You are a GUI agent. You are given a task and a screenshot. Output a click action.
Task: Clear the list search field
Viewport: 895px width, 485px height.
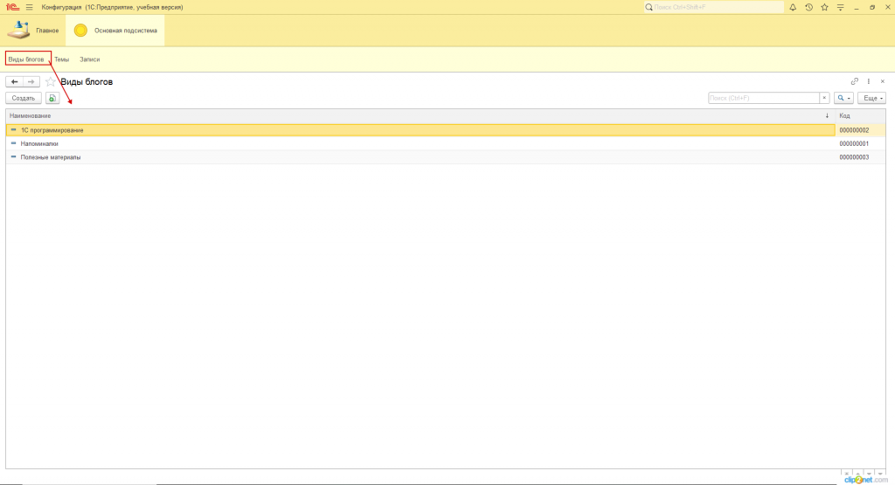824,98
